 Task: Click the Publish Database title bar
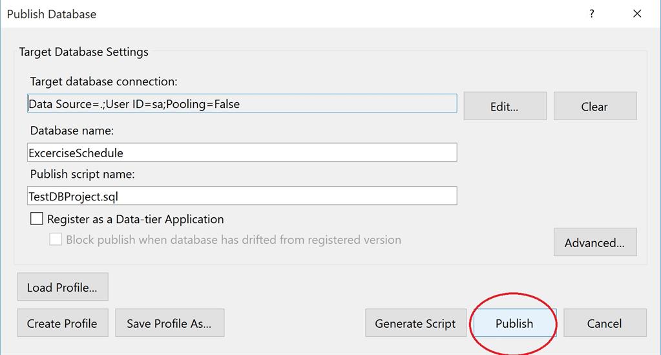(258, 14)
